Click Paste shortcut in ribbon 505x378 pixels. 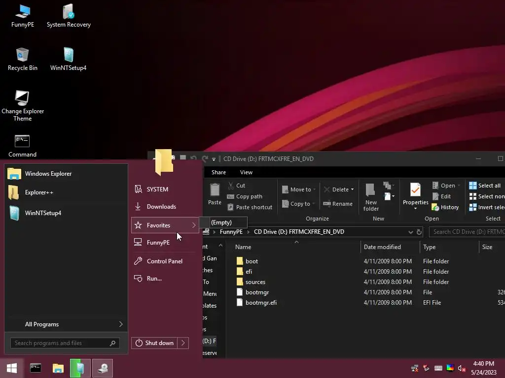[x=250, y=207]
